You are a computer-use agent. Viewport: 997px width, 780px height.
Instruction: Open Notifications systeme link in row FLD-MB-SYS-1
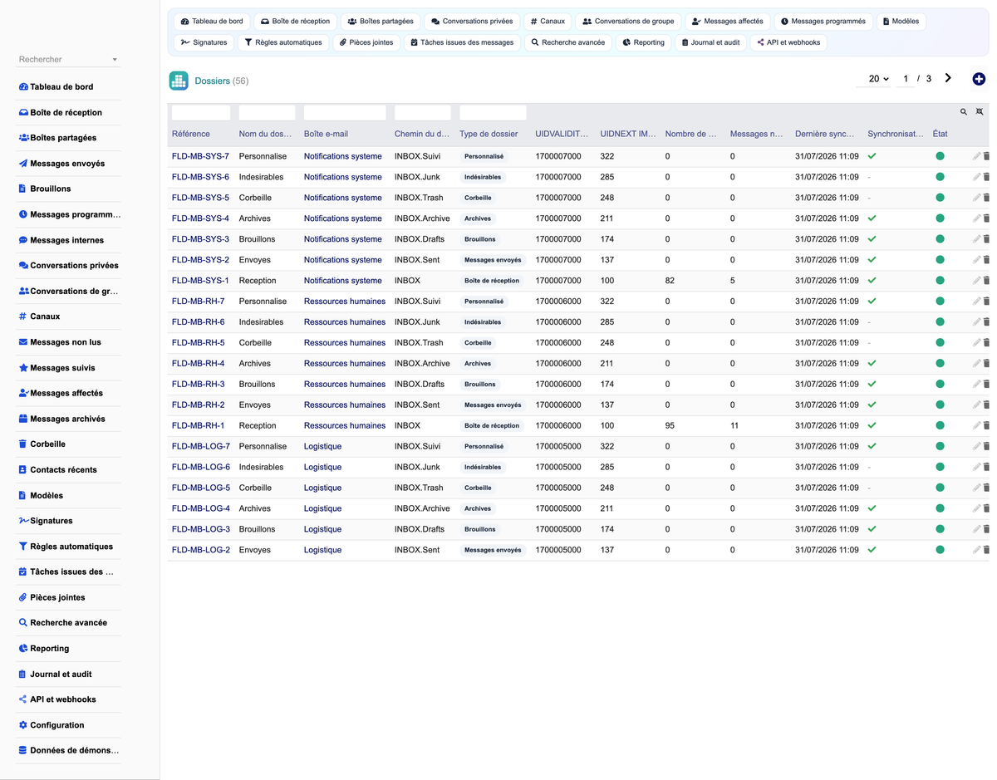coord(343,281)
